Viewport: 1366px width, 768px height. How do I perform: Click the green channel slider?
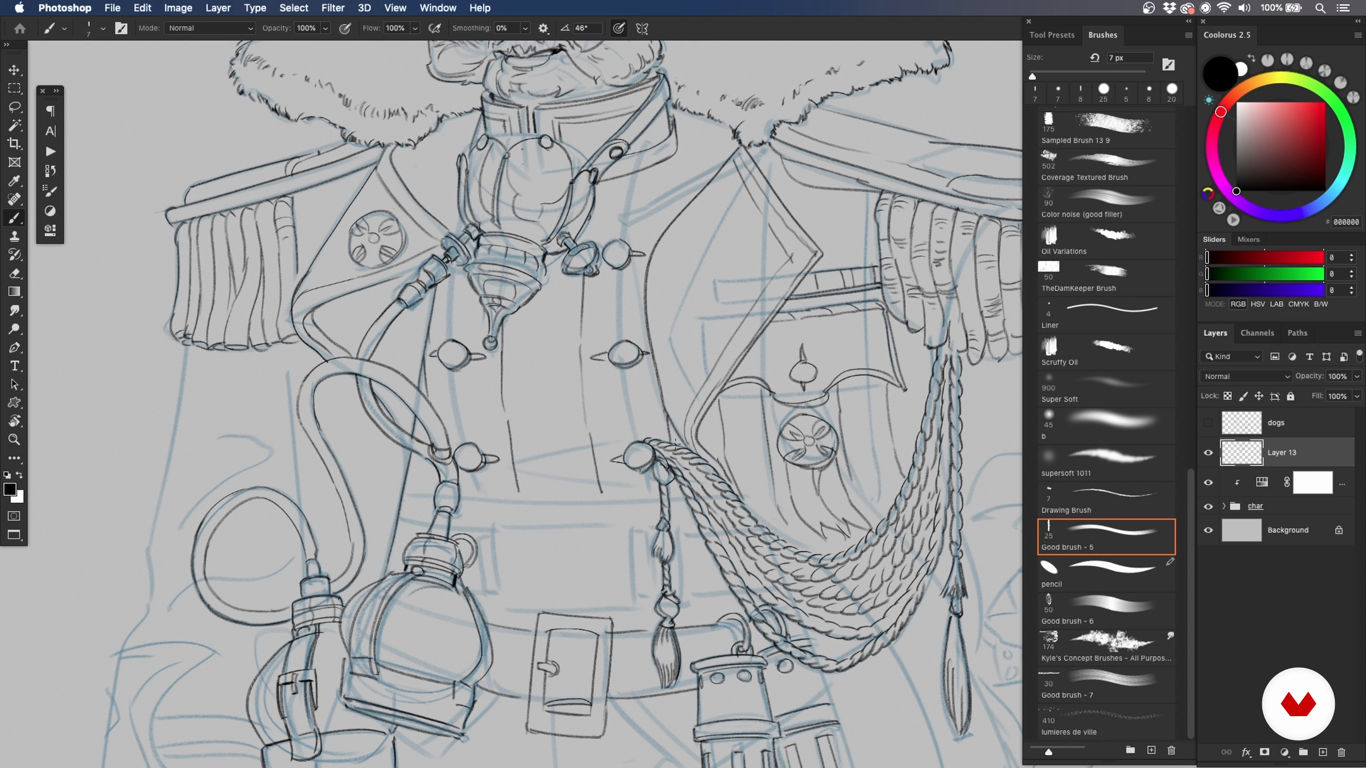tap(1265, 274)
